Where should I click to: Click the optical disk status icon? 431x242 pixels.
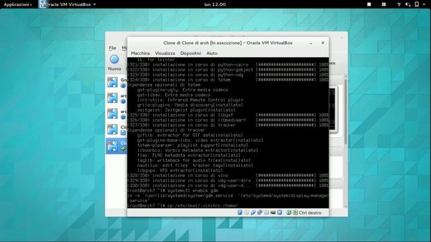(246, 212)
